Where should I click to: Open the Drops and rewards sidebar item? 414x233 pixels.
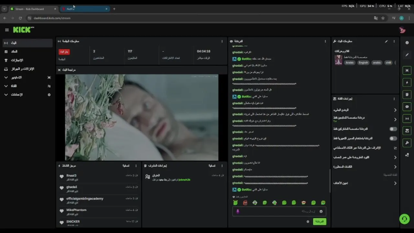[x=27, y=69]
